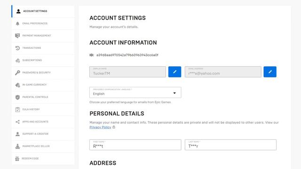Open the Transactions page

(43, 48)
